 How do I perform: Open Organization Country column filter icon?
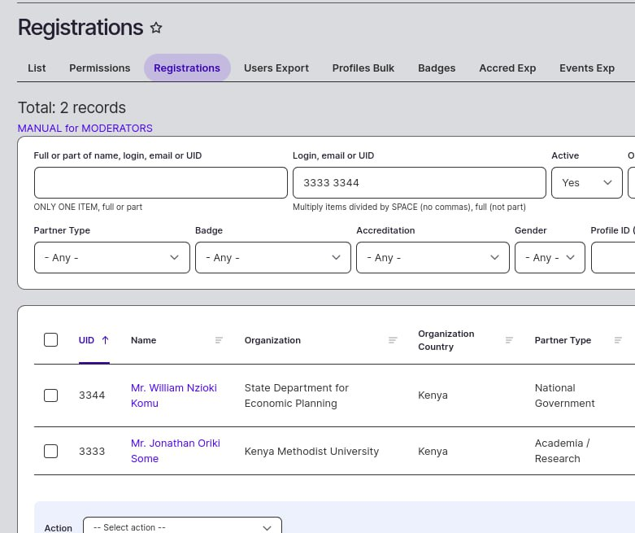(x=510, y=340)
